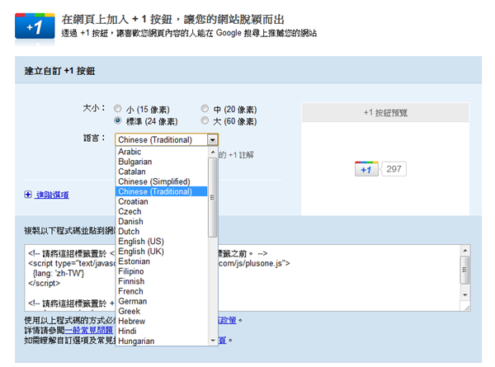Click language list scroll up arrow
The image size is (495, 367).
[213, 153]
